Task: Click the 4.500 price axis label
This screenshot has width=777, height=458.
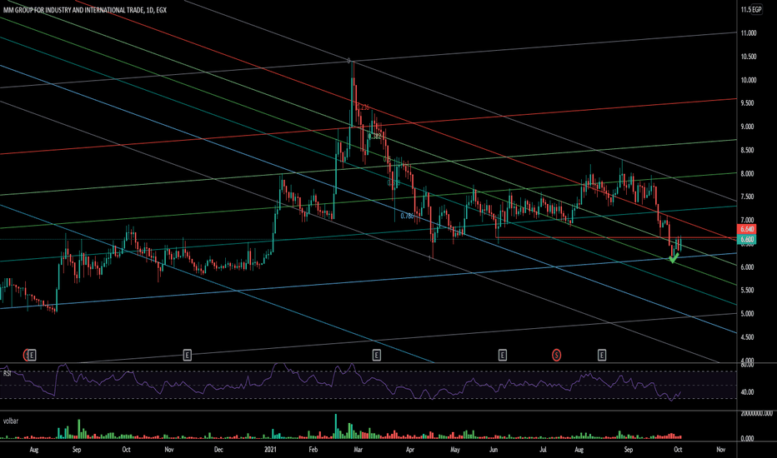Action: tap(747, 337)
